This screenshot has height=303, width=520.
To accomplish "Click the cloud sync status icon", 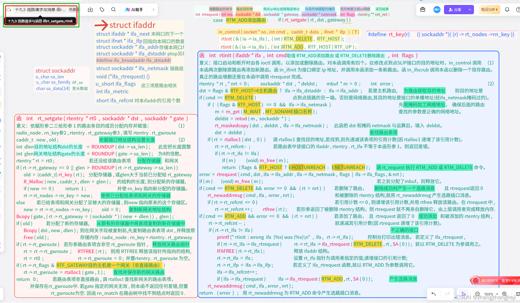I will [x=9, y=10].
